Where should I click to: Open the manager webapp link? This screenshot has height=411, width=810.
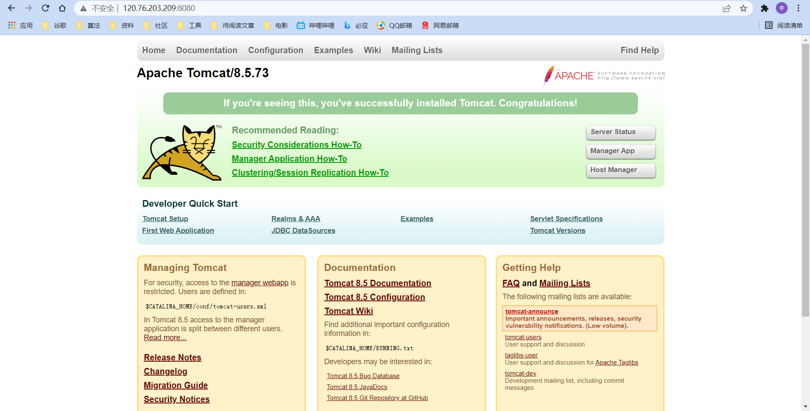(x=260, y=283)
